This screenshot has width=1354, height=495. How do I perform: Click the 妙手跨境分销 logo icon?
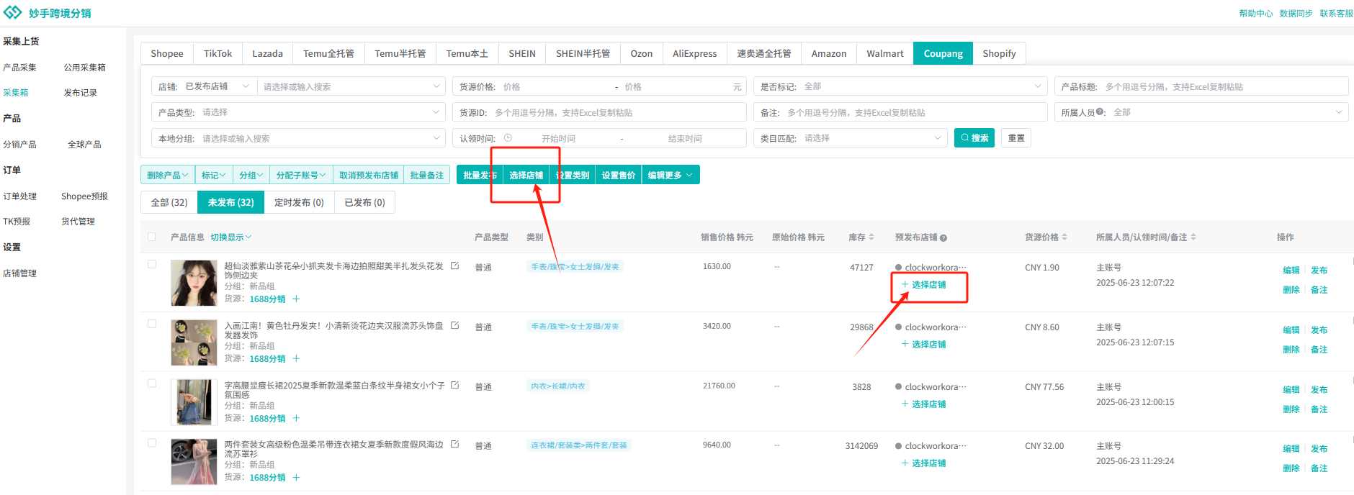click(13, 13)
